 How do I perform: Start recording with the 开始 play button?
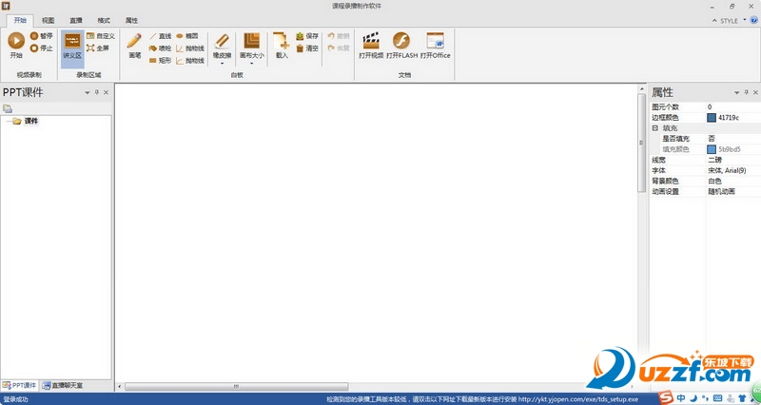point(16,45)
